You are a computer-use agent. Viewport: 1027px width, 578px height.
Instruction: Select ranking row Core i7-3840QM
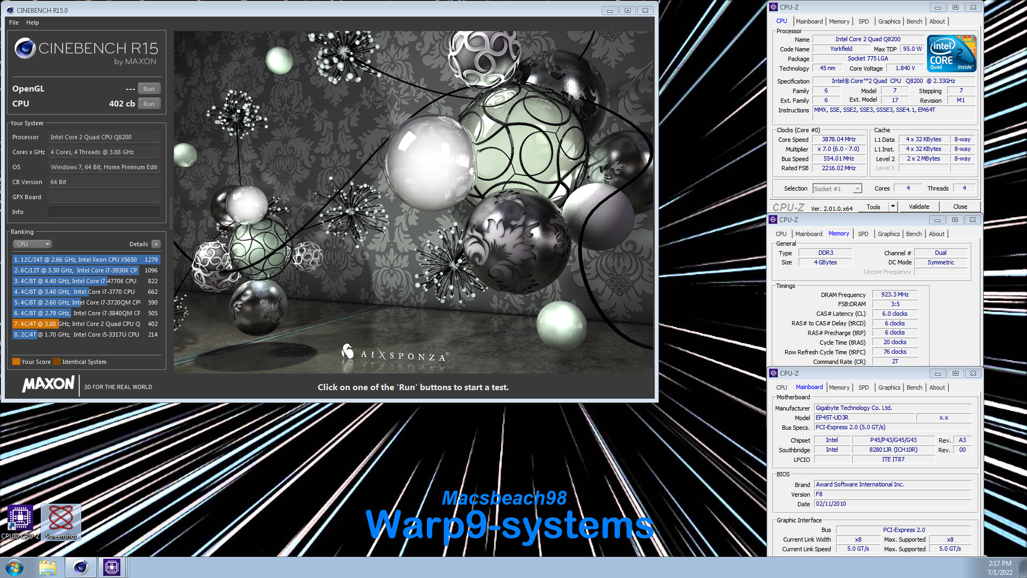coord(86,313)
